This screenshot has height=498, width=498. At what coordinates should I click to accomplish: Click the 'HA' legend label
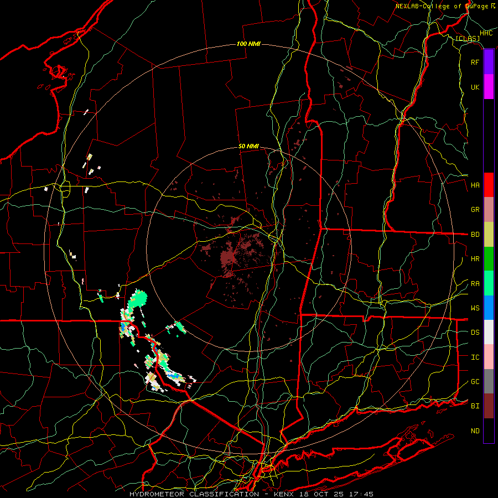[475, 185]
